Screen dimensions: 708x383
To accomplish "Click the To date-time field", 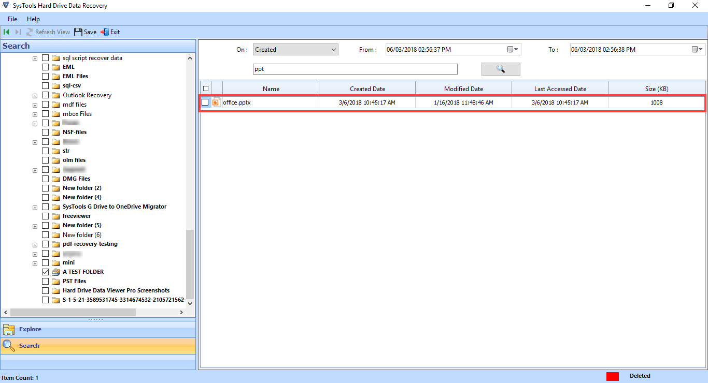I will click(638, 50).
